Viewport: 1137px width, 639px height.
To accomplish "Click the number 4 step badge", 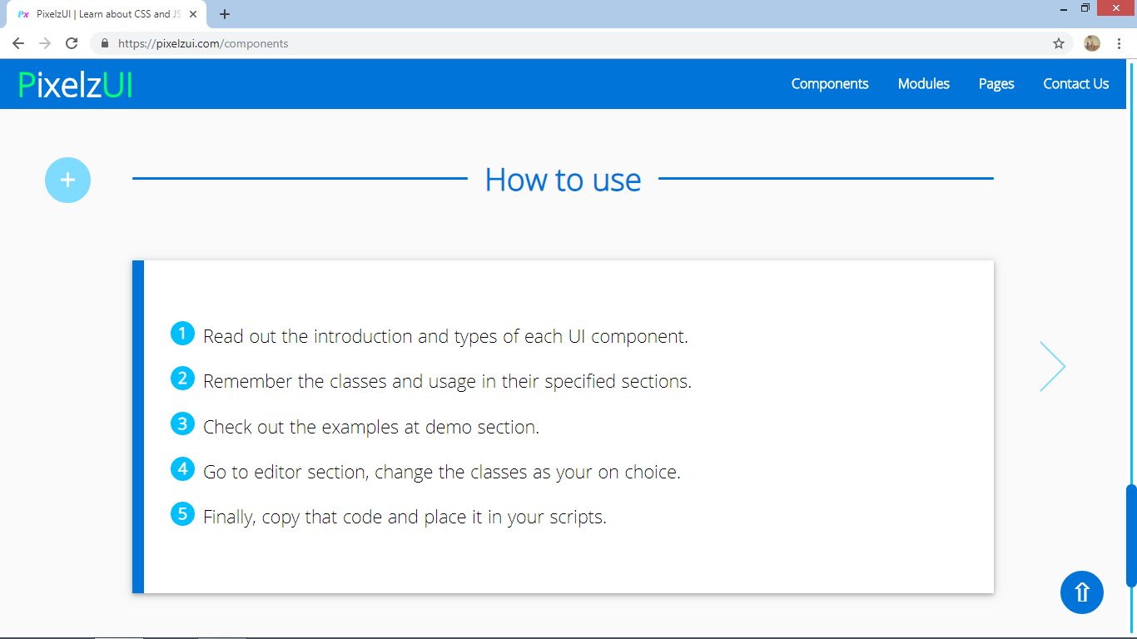I will click(x=182, y=468).
